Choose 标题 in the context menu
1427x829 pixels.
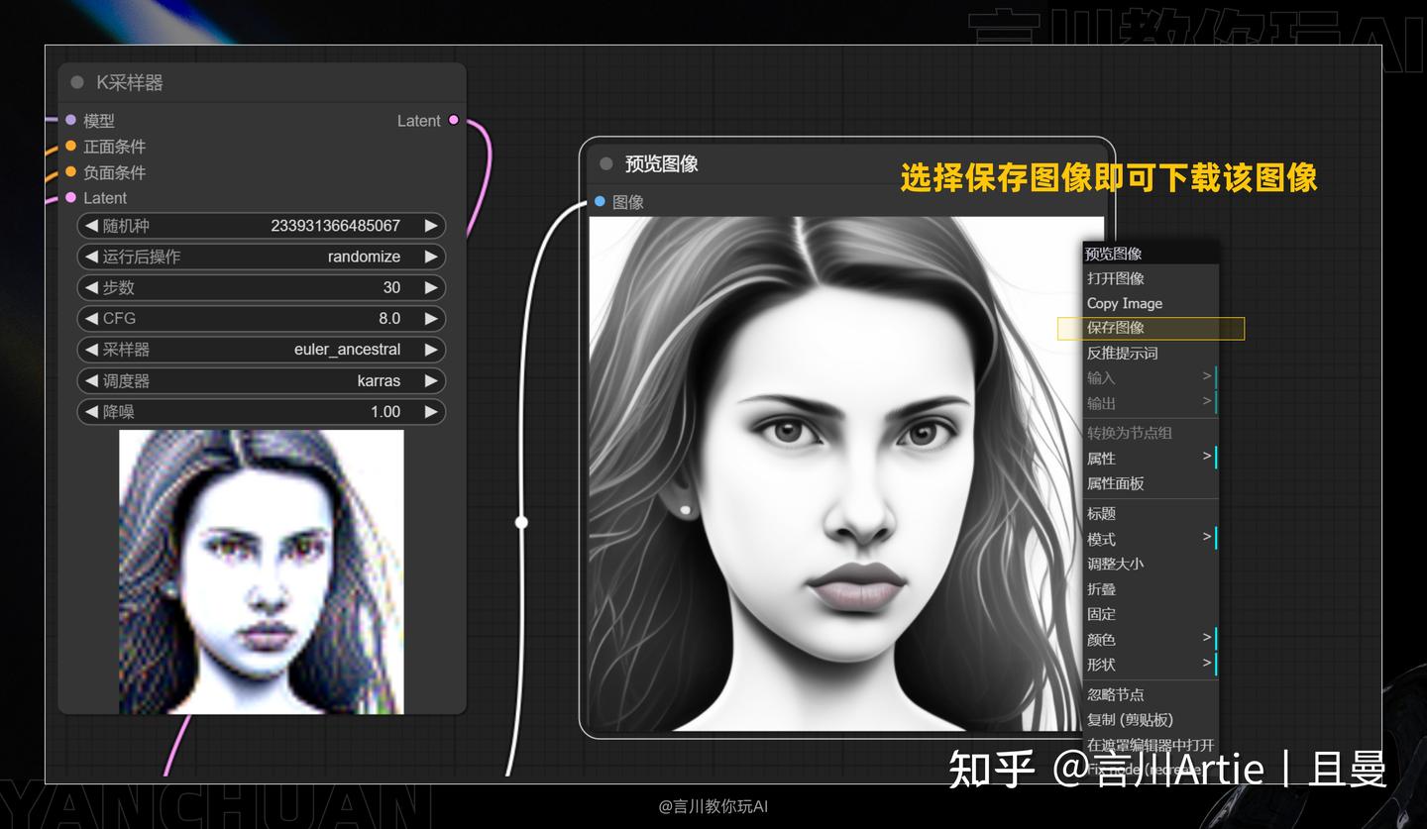pos(1151,513)
